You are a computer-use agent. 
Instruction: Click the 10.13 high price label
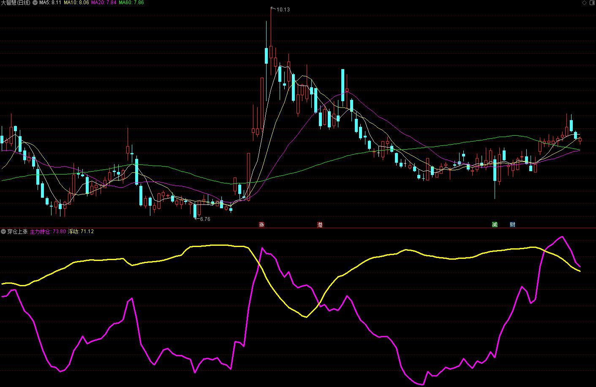[x=283, y=10]
